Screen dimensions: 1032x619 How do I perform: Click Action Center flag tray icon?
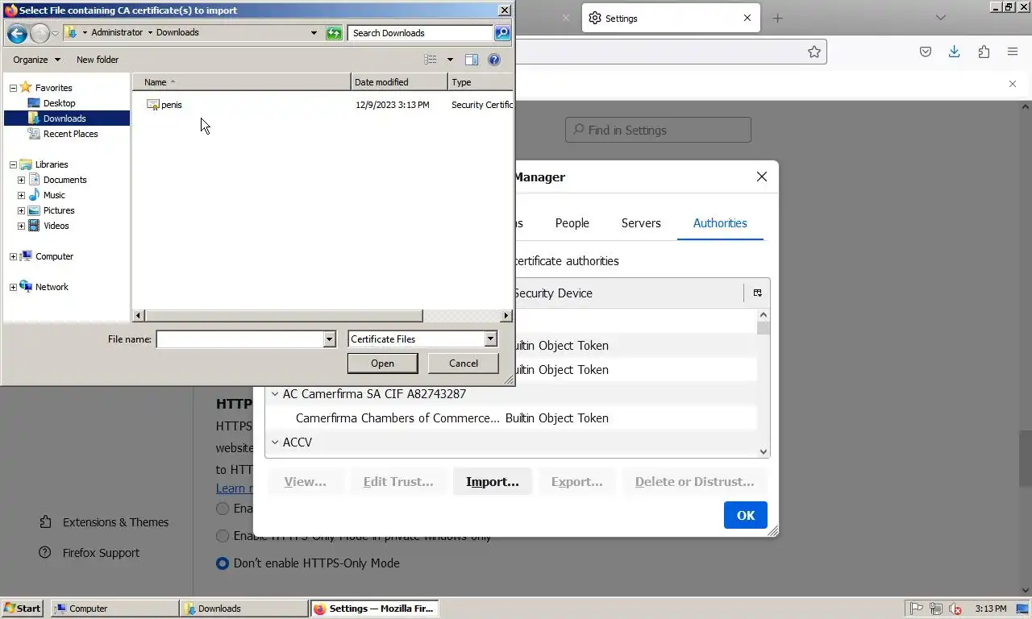click(x=917, y=609)
